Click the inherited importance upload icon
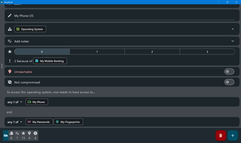 click(10, 61)
